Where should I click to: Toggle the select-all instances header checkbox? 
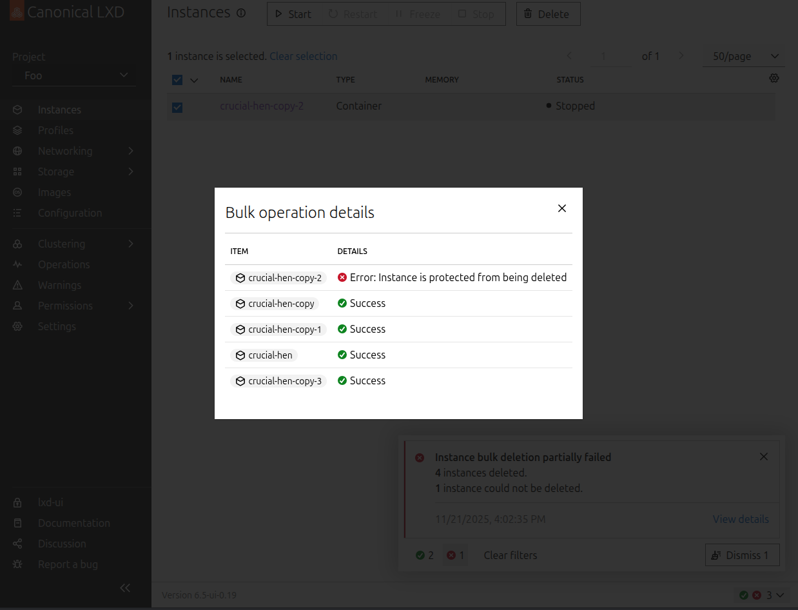[x=177, y=80]
